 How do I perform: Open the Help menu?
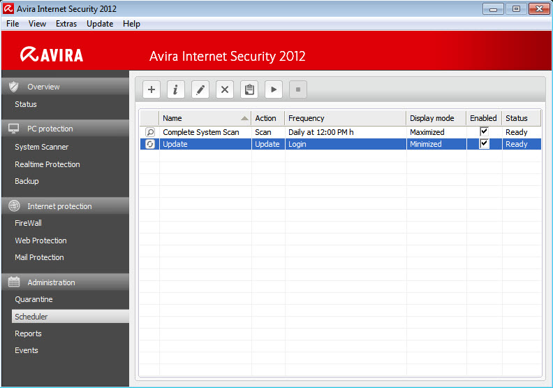click(131, 24)
